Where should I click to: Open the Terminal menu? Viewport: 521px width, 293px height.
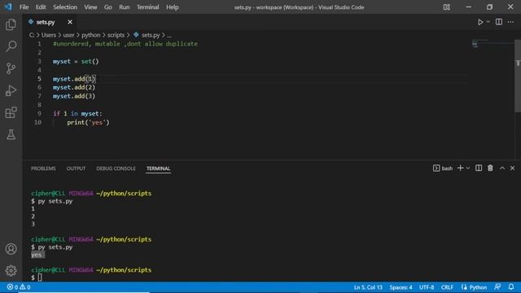[x=148, y=7]
